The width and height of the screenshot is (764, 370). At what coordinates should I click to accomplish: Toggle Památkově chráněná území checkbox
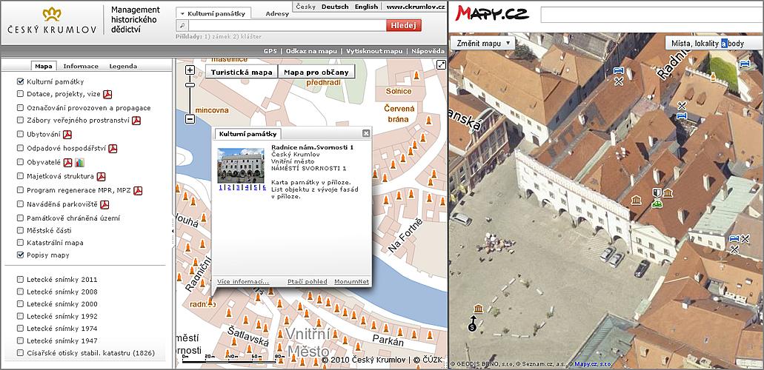coord(20,218)
